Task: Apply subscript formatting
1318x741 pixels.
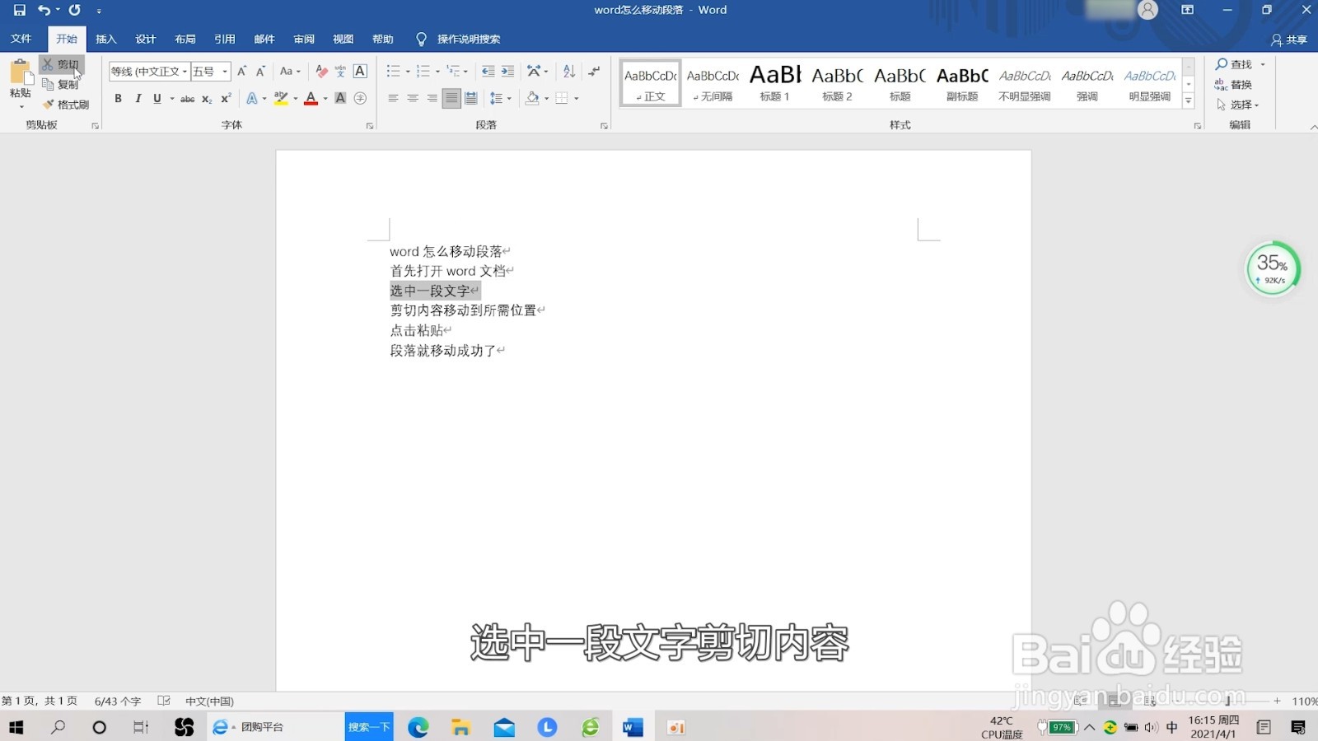Action: point(207,99)
